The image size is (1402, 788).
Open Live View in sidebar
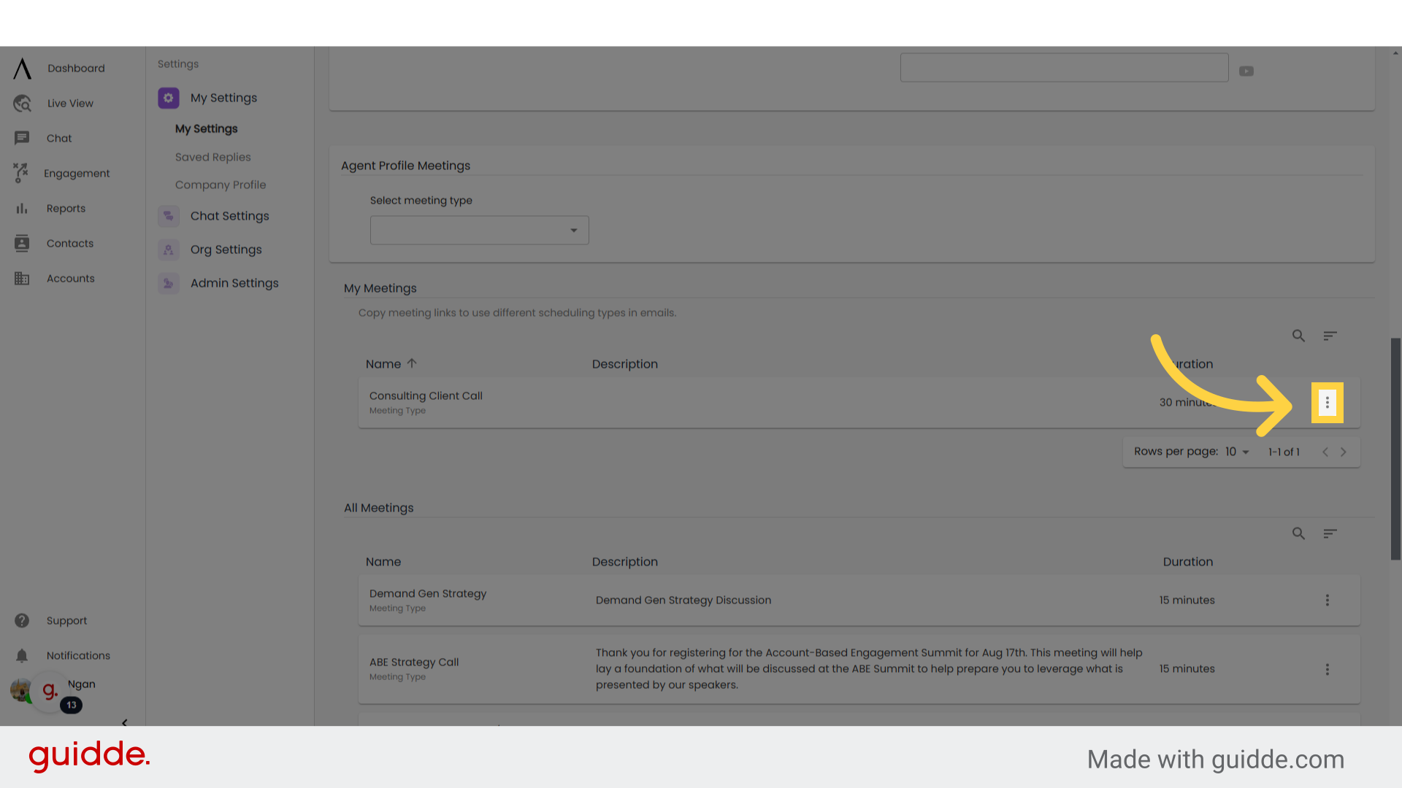pos(70,103)
